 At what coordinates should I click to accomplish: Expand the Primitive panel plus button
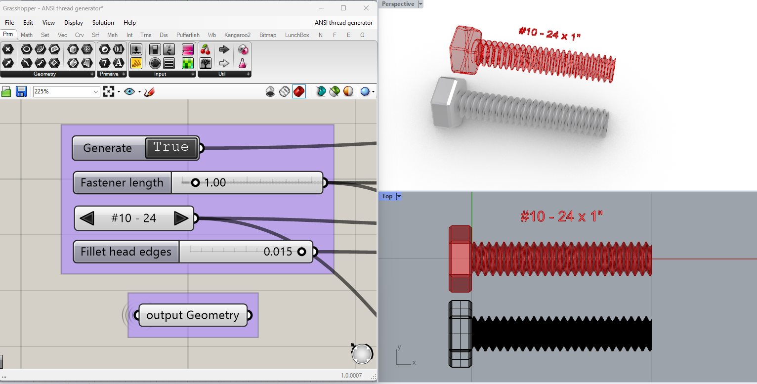[124, 74]
